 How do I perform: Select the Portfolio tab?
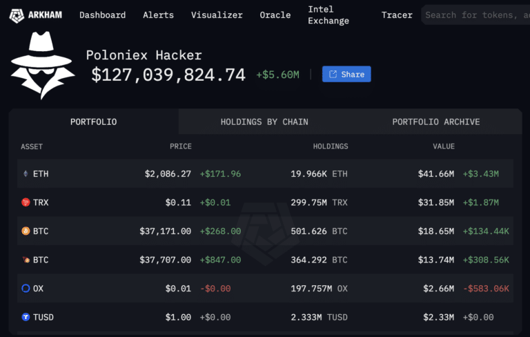tap(94, 122)
